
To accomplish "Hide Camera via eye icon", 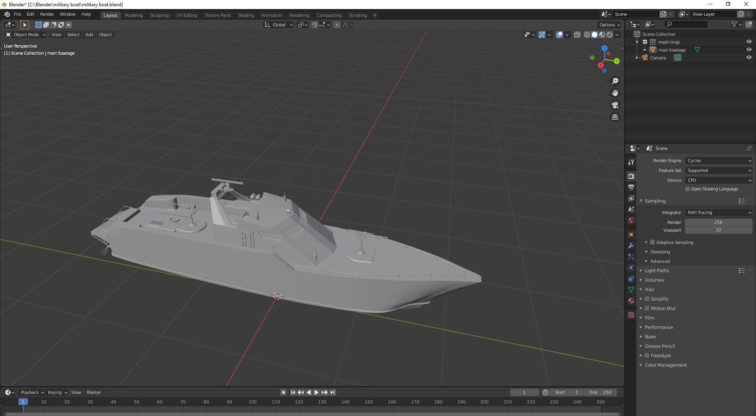I will tap(749, 58).
